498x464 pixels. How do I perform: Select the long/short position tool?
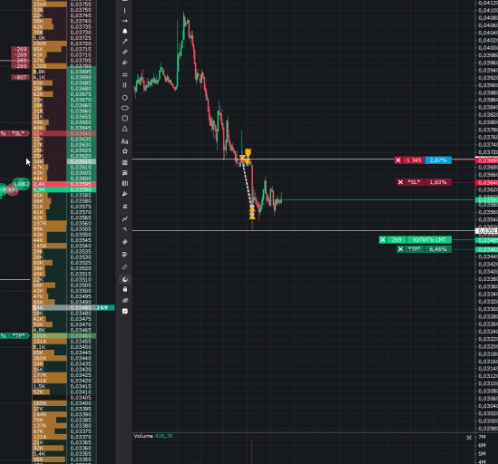click(x=125, y=207)
